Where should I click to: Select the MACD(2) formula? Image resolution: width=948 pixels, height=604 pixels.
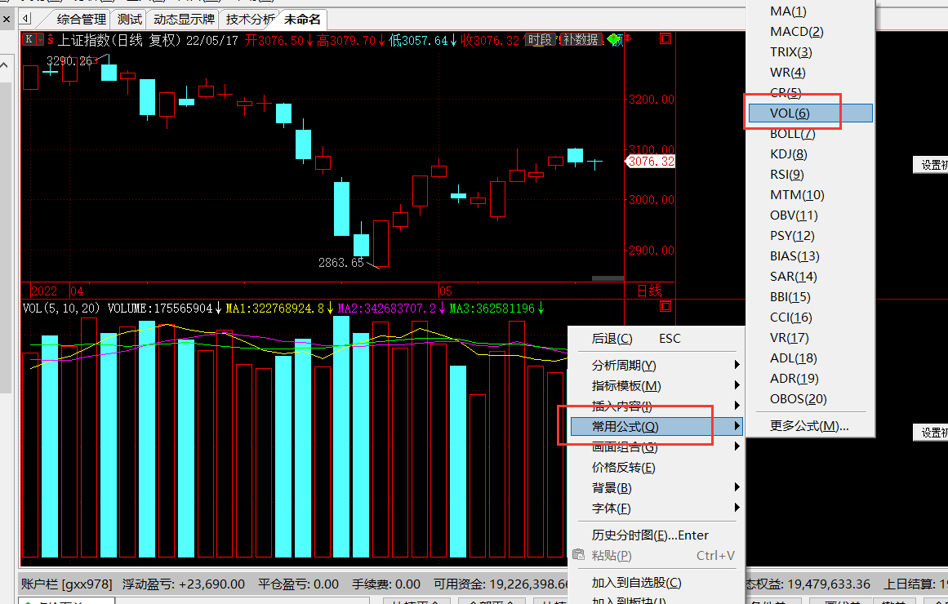point(810,32)
